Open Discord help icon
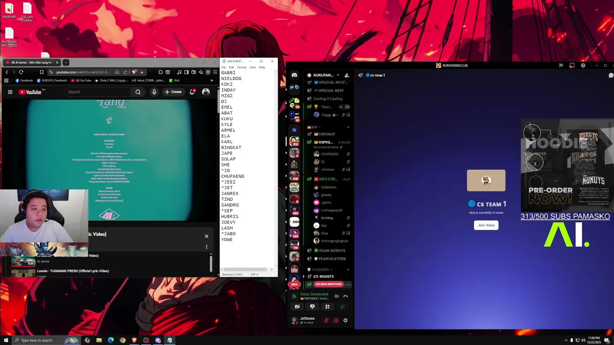Viewport: 614px width, 345px height. (x=583, y=65)
